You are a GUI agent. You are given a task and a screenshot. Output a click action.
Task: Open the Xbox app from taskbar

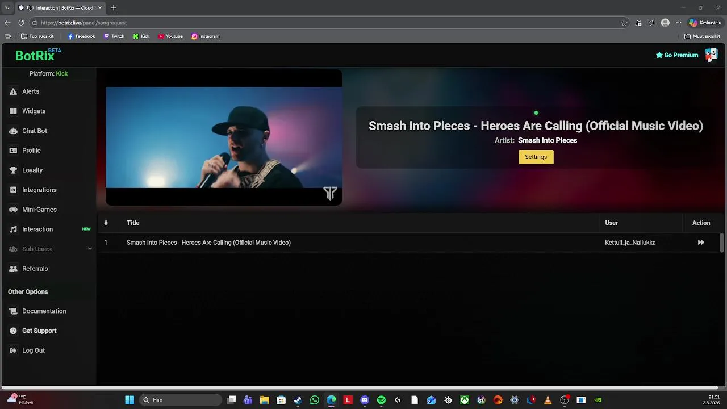click(465, 400)
